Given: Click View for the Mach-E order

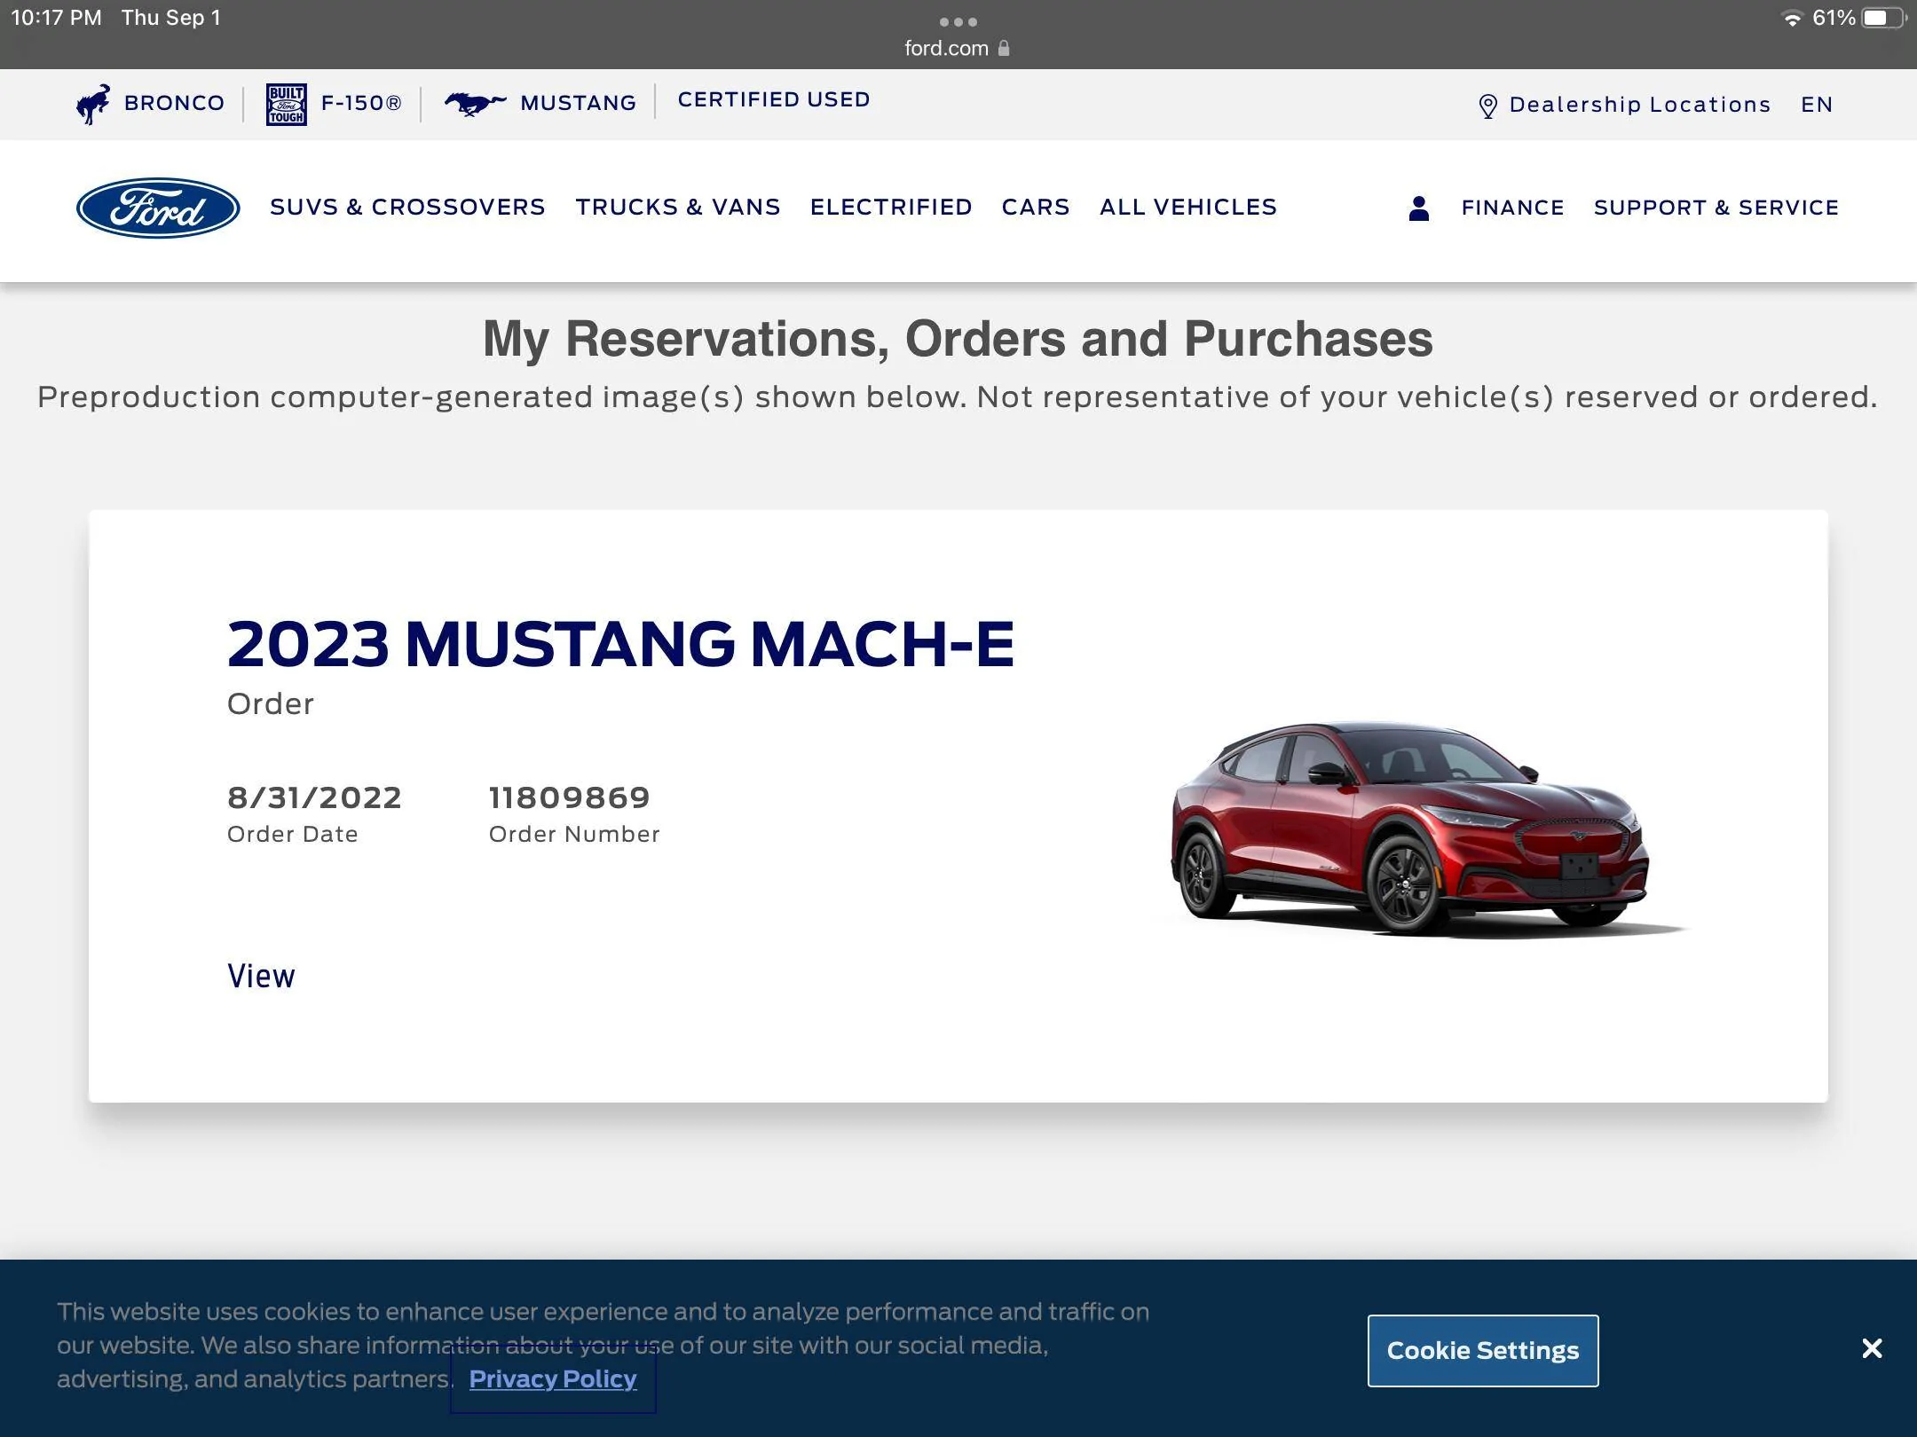Looking at the screenshot, I should (x=261, y=976).
